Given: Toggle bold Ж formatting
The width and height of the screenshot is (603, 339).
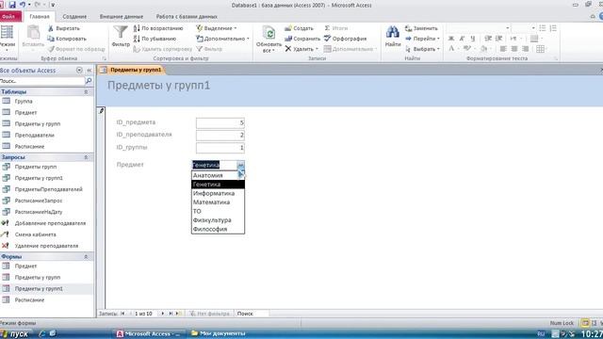Looking at the screenshot, I should click(x=451, y=39).
